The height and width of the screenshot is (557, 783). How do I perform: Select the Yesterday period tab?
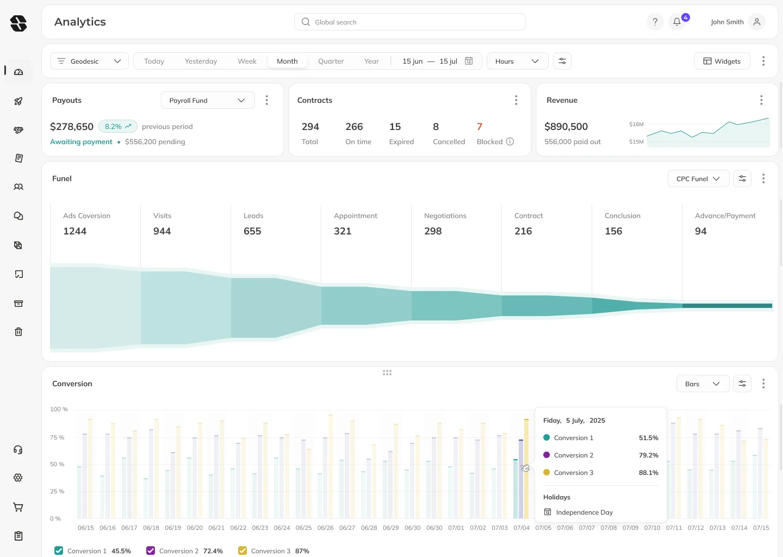(x=201, y=61)
